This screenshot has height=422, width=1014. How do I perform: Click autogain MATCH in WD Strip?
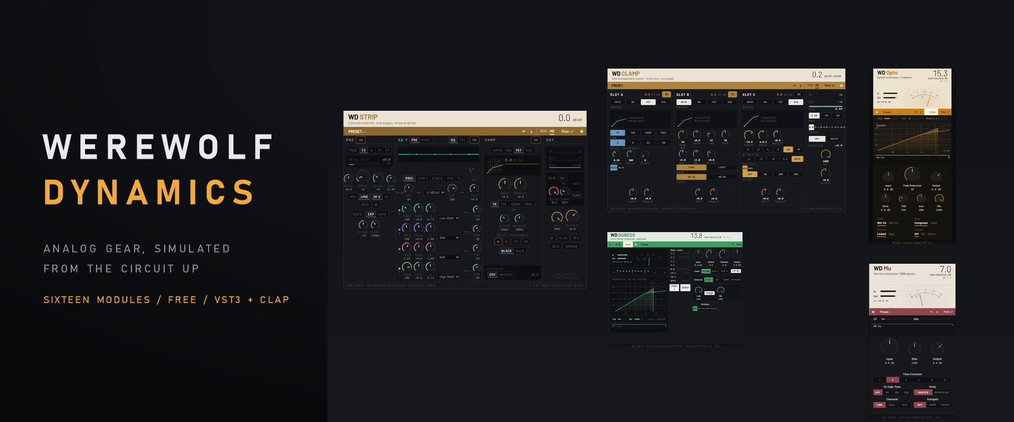point(505,275)
